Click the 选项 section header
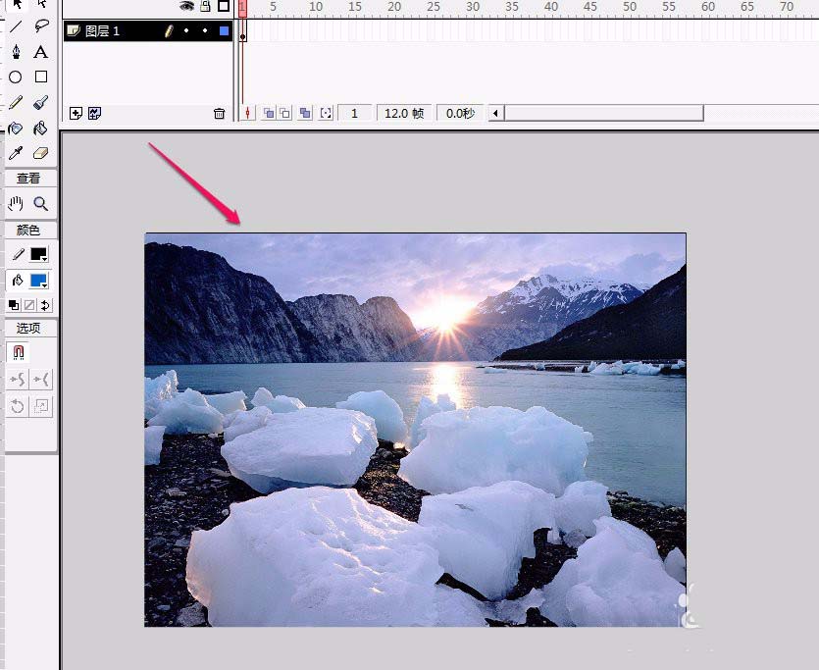Screen dimensions: 819x670 [28, 328]
